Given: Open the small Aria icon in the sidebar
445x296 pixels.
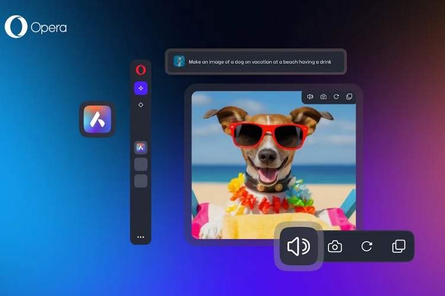Looking at the screenshot, I should (141, 147).
